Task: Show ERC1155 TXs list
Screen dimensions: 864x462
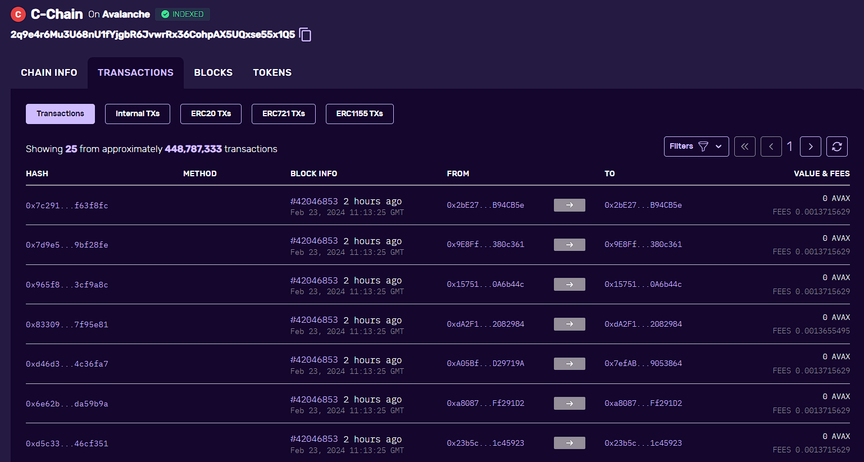Action: (360, 114)
